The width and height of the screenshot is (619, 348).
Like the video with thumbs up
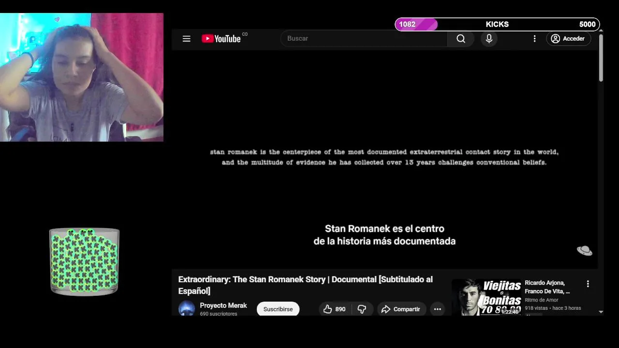point(334,309)
